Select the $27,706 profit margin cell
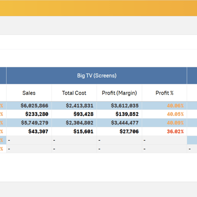 pyautogui.click(x=119, y=131)
